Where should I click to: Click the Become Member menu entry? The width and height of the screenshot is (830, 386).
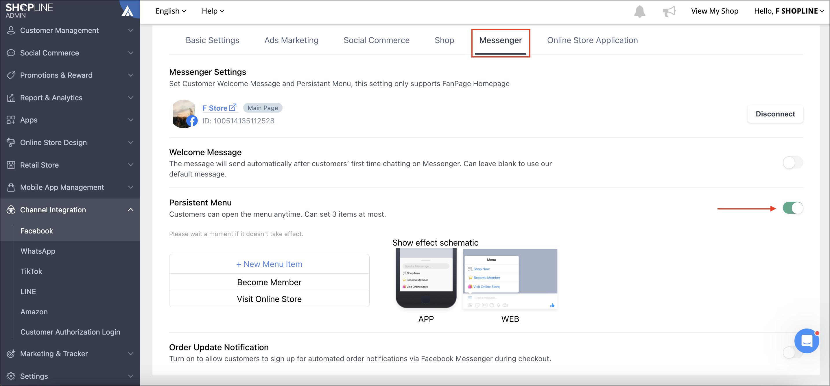[x=269, y=282]
